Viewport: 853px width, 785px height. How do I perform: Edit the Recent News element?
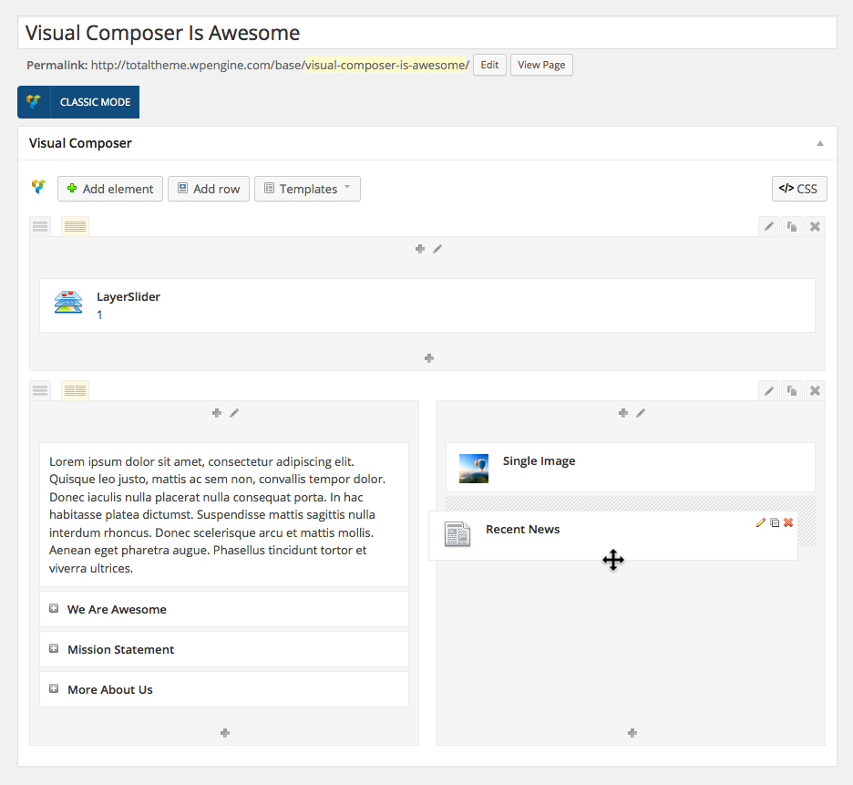[761, 522]
